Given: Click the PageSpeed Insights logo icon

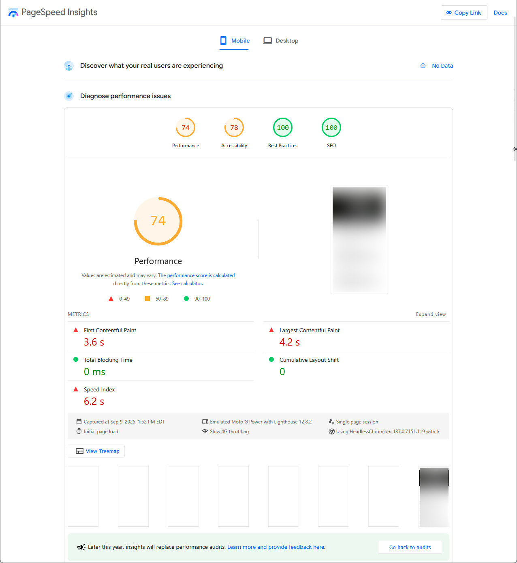Looking at the screenshot, I should (x=13, y=13).
